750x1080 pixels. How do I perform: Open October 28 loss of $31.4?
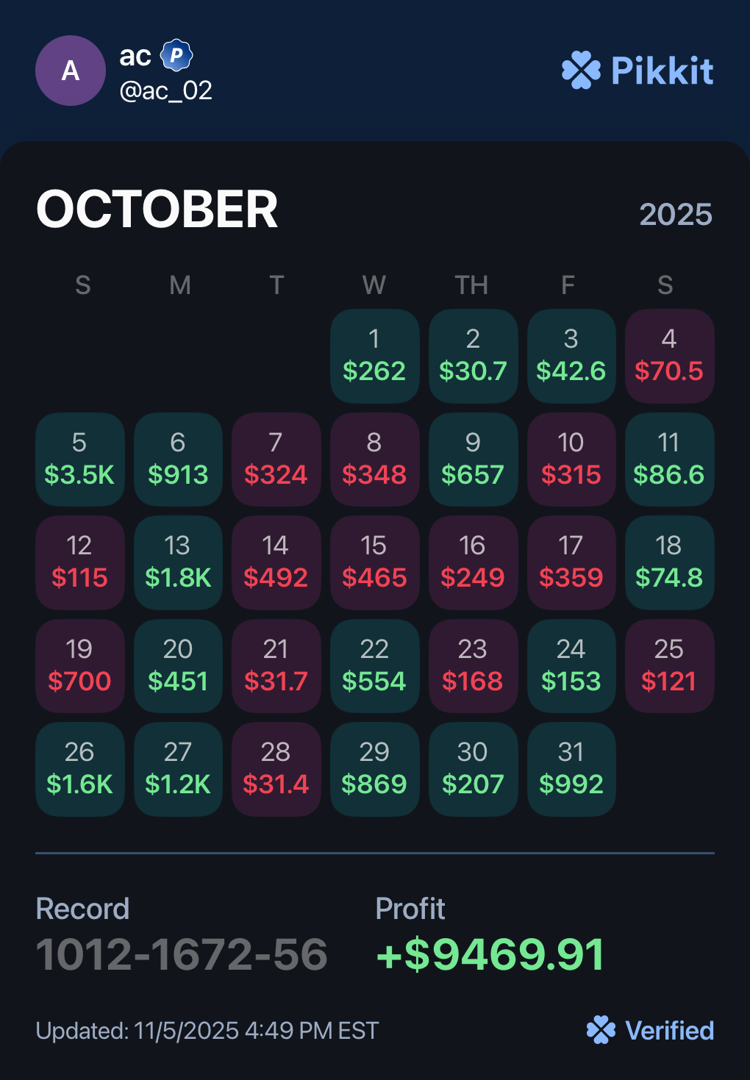[276, 769]
